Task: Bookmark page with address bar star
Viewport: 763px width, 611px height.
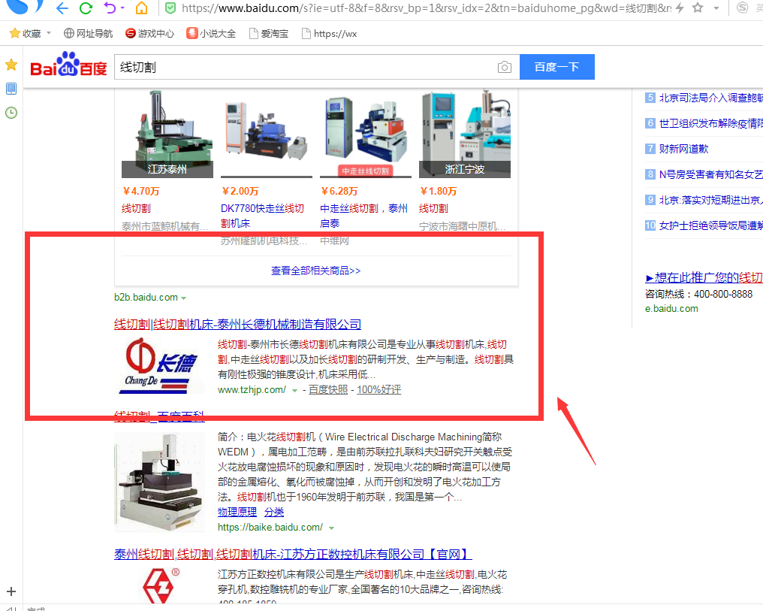Action: click(x=698, y=8)
